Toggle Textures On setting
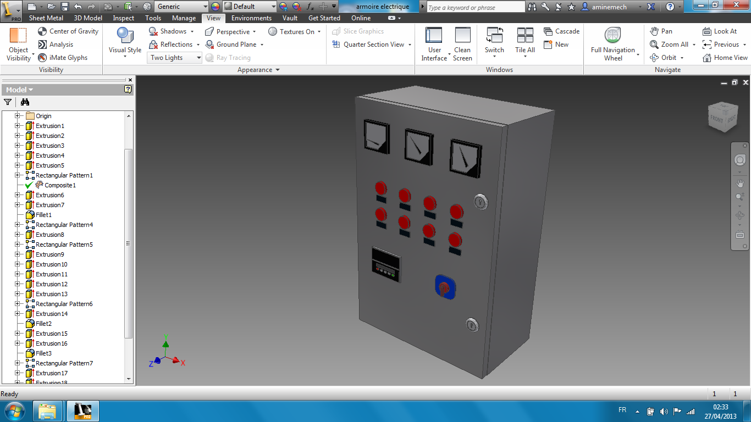The width and height of the screenshot is (751, 422). [291, 32]
